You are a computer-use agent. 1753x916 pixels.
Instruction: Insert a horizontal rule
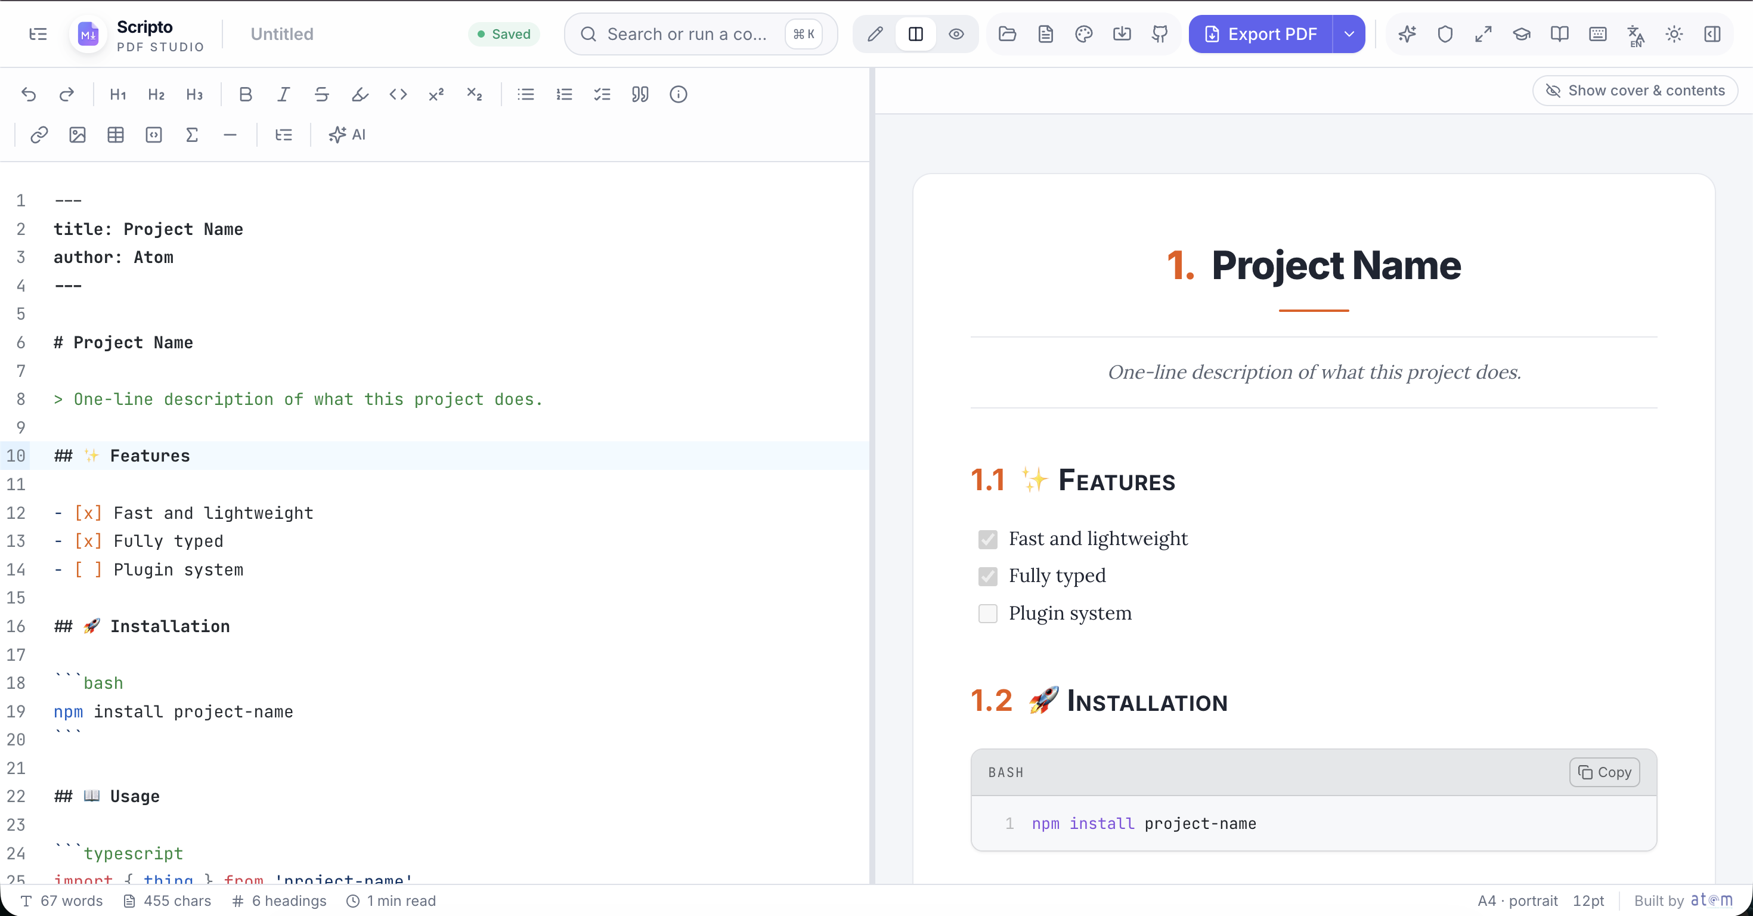point(230,135)
